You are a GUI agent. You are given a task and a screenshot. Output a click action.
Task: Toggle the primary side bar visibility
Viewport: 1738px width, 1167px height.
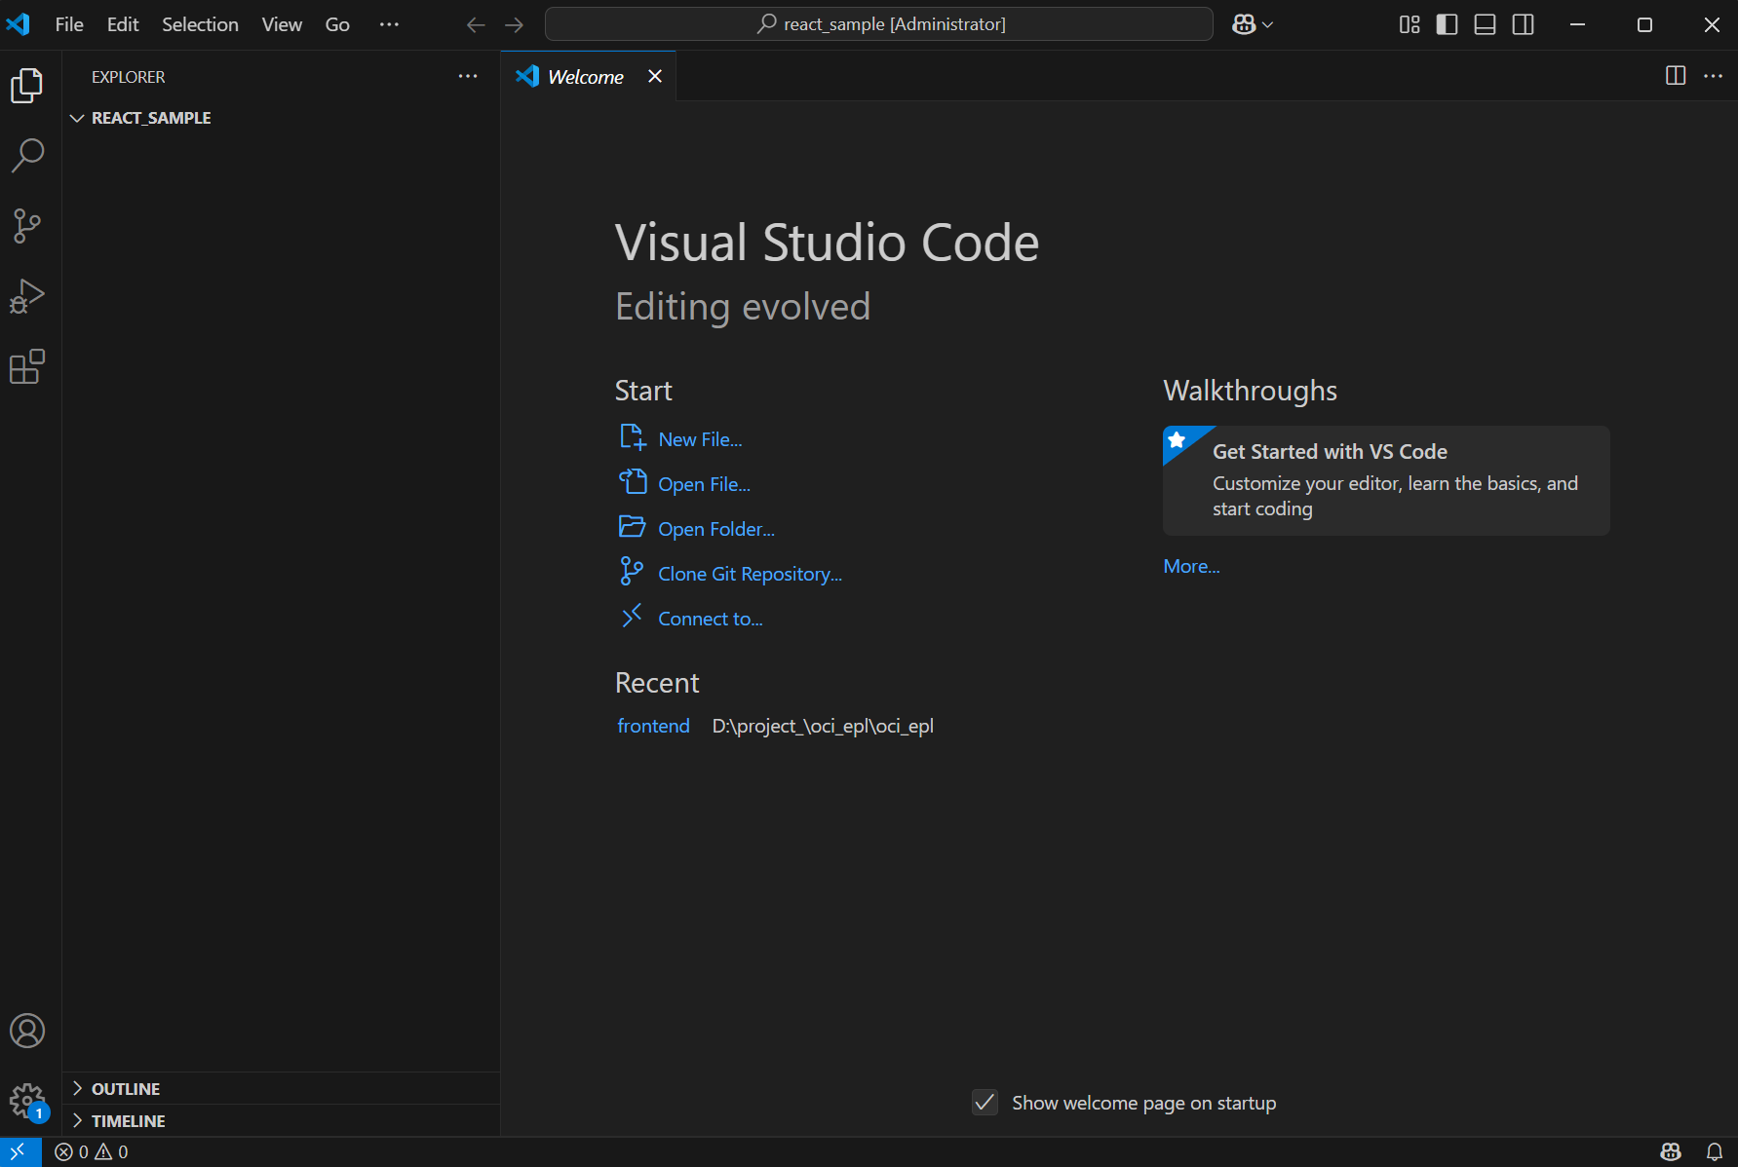click(1448, 24)
